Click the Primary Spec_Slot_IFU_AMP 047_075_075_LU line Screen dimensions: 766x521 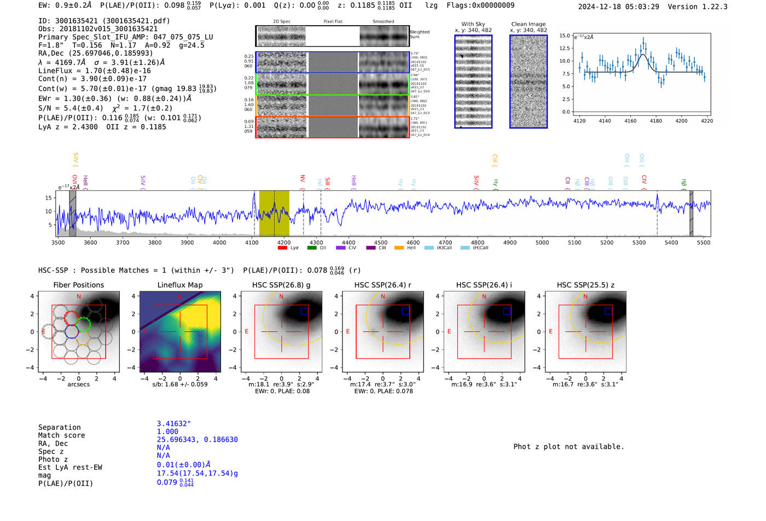(x=126, y=37)
